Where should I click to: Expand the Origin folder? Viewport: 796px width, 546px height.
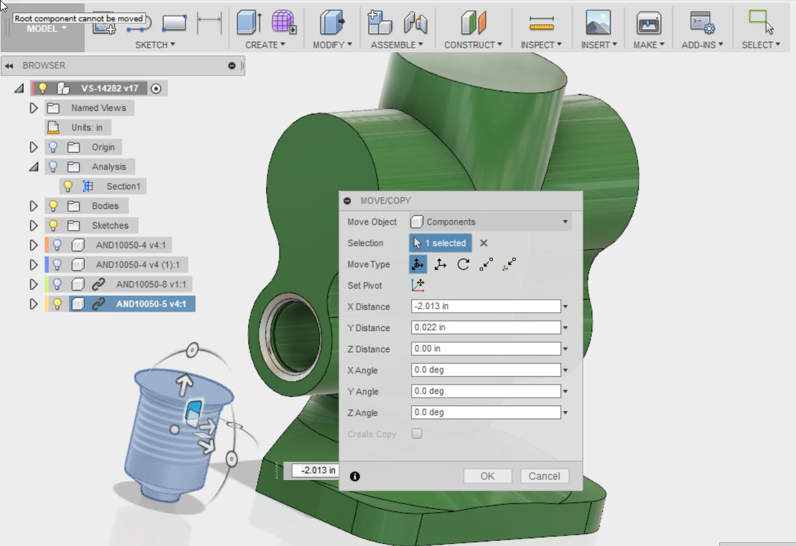click(34, 147)
